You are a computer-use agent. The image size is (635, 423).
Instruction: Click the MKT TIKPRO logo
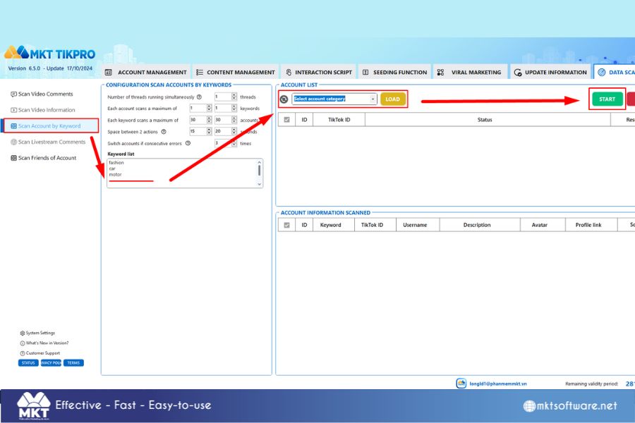(x=50, y=53)
